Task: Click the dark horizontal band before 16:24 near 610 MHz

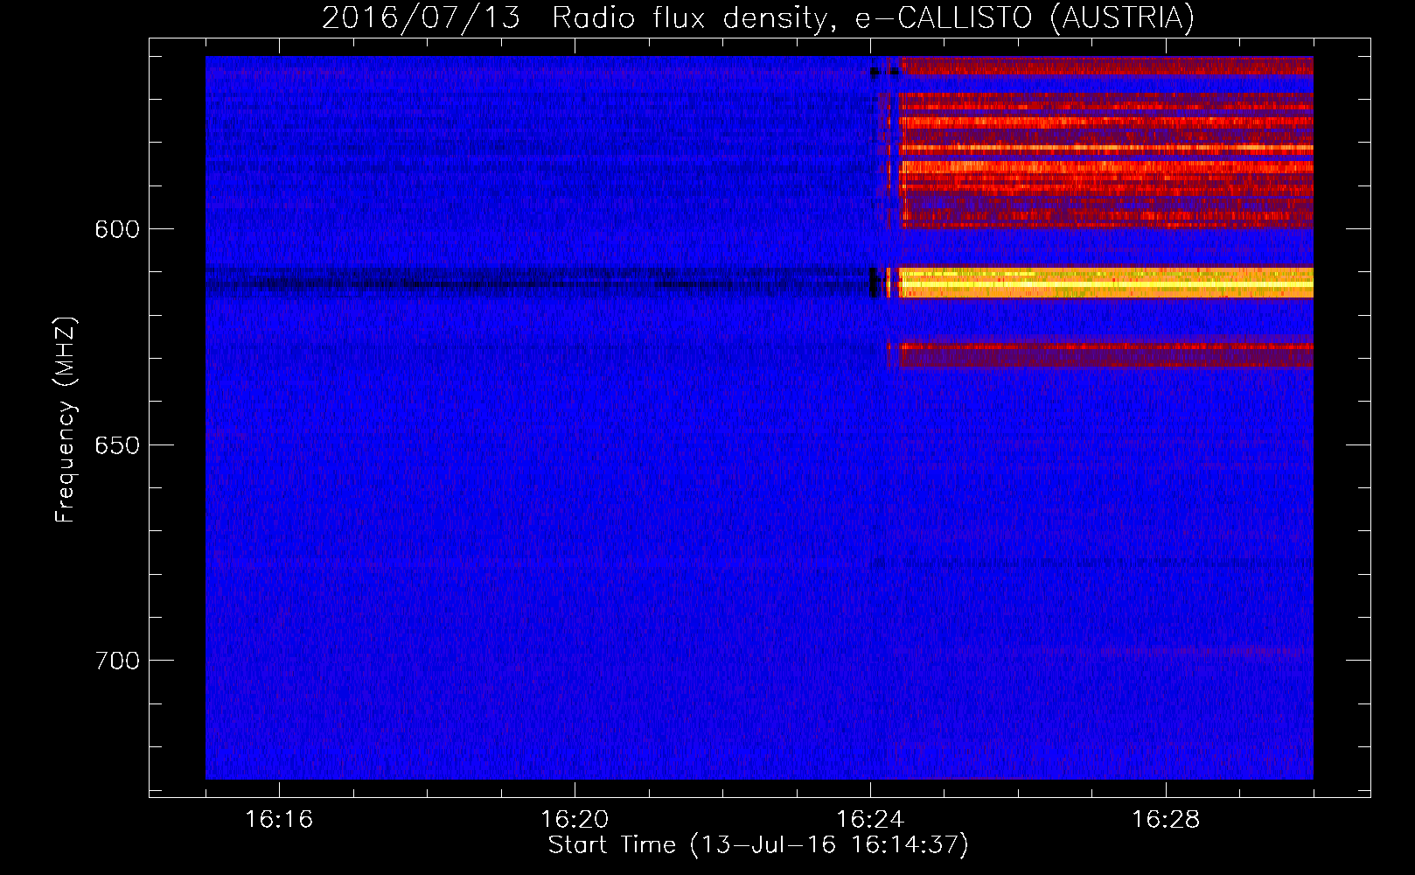Action: coord(538,283)
